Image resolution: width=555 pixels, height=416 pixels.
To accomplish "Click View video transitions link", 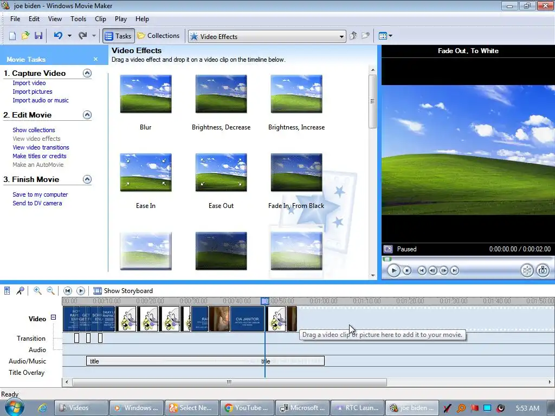I will point(41,147).
